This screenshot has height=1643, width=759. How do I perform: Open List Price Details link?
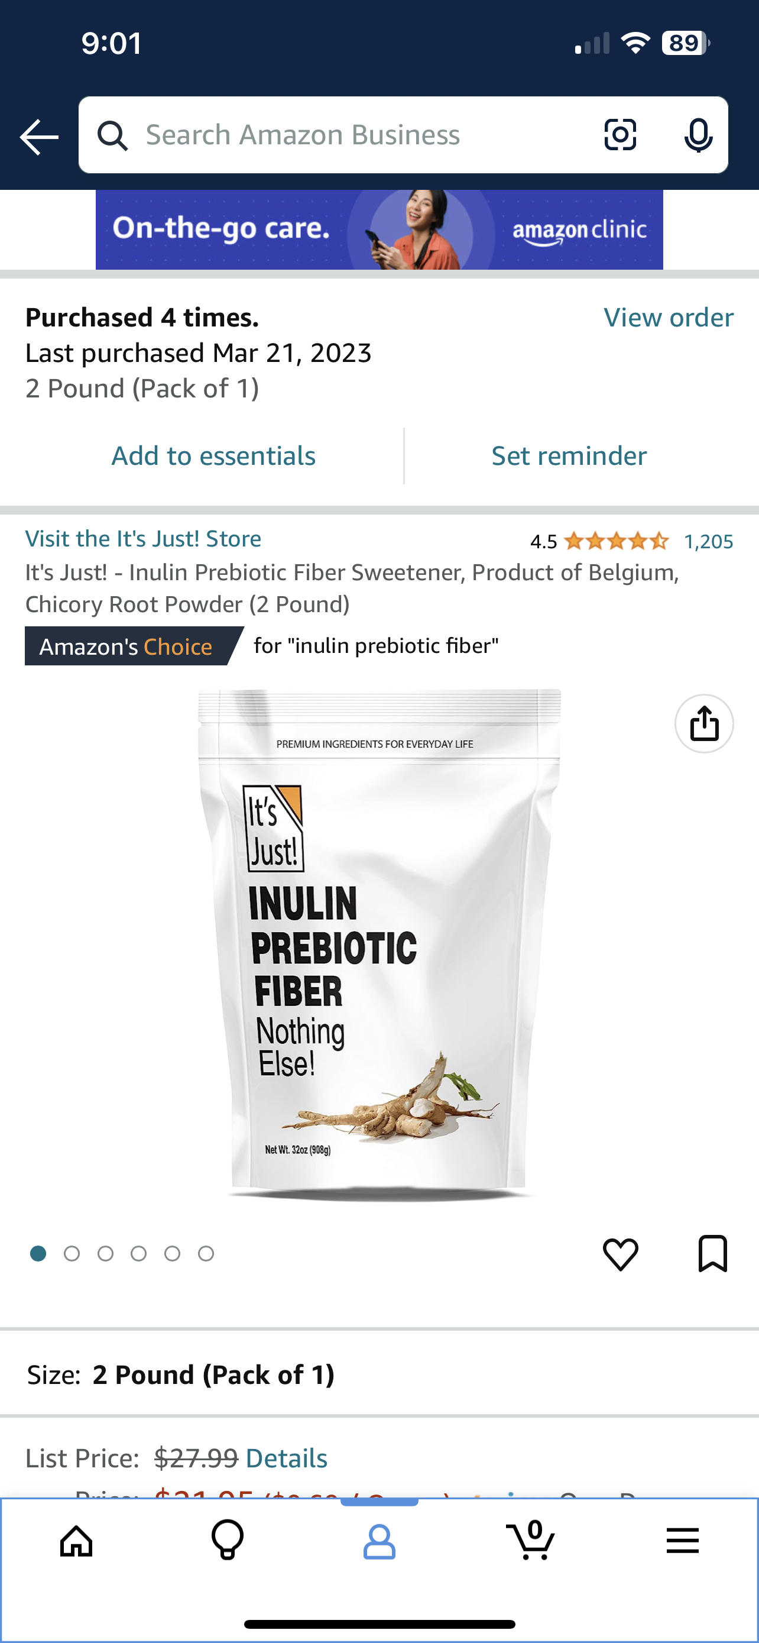[286, 1458]
